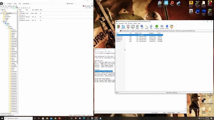This screenshot has height=120, width=214.
Task: Open File menu in OpenIV
Action: click(1, 6)
